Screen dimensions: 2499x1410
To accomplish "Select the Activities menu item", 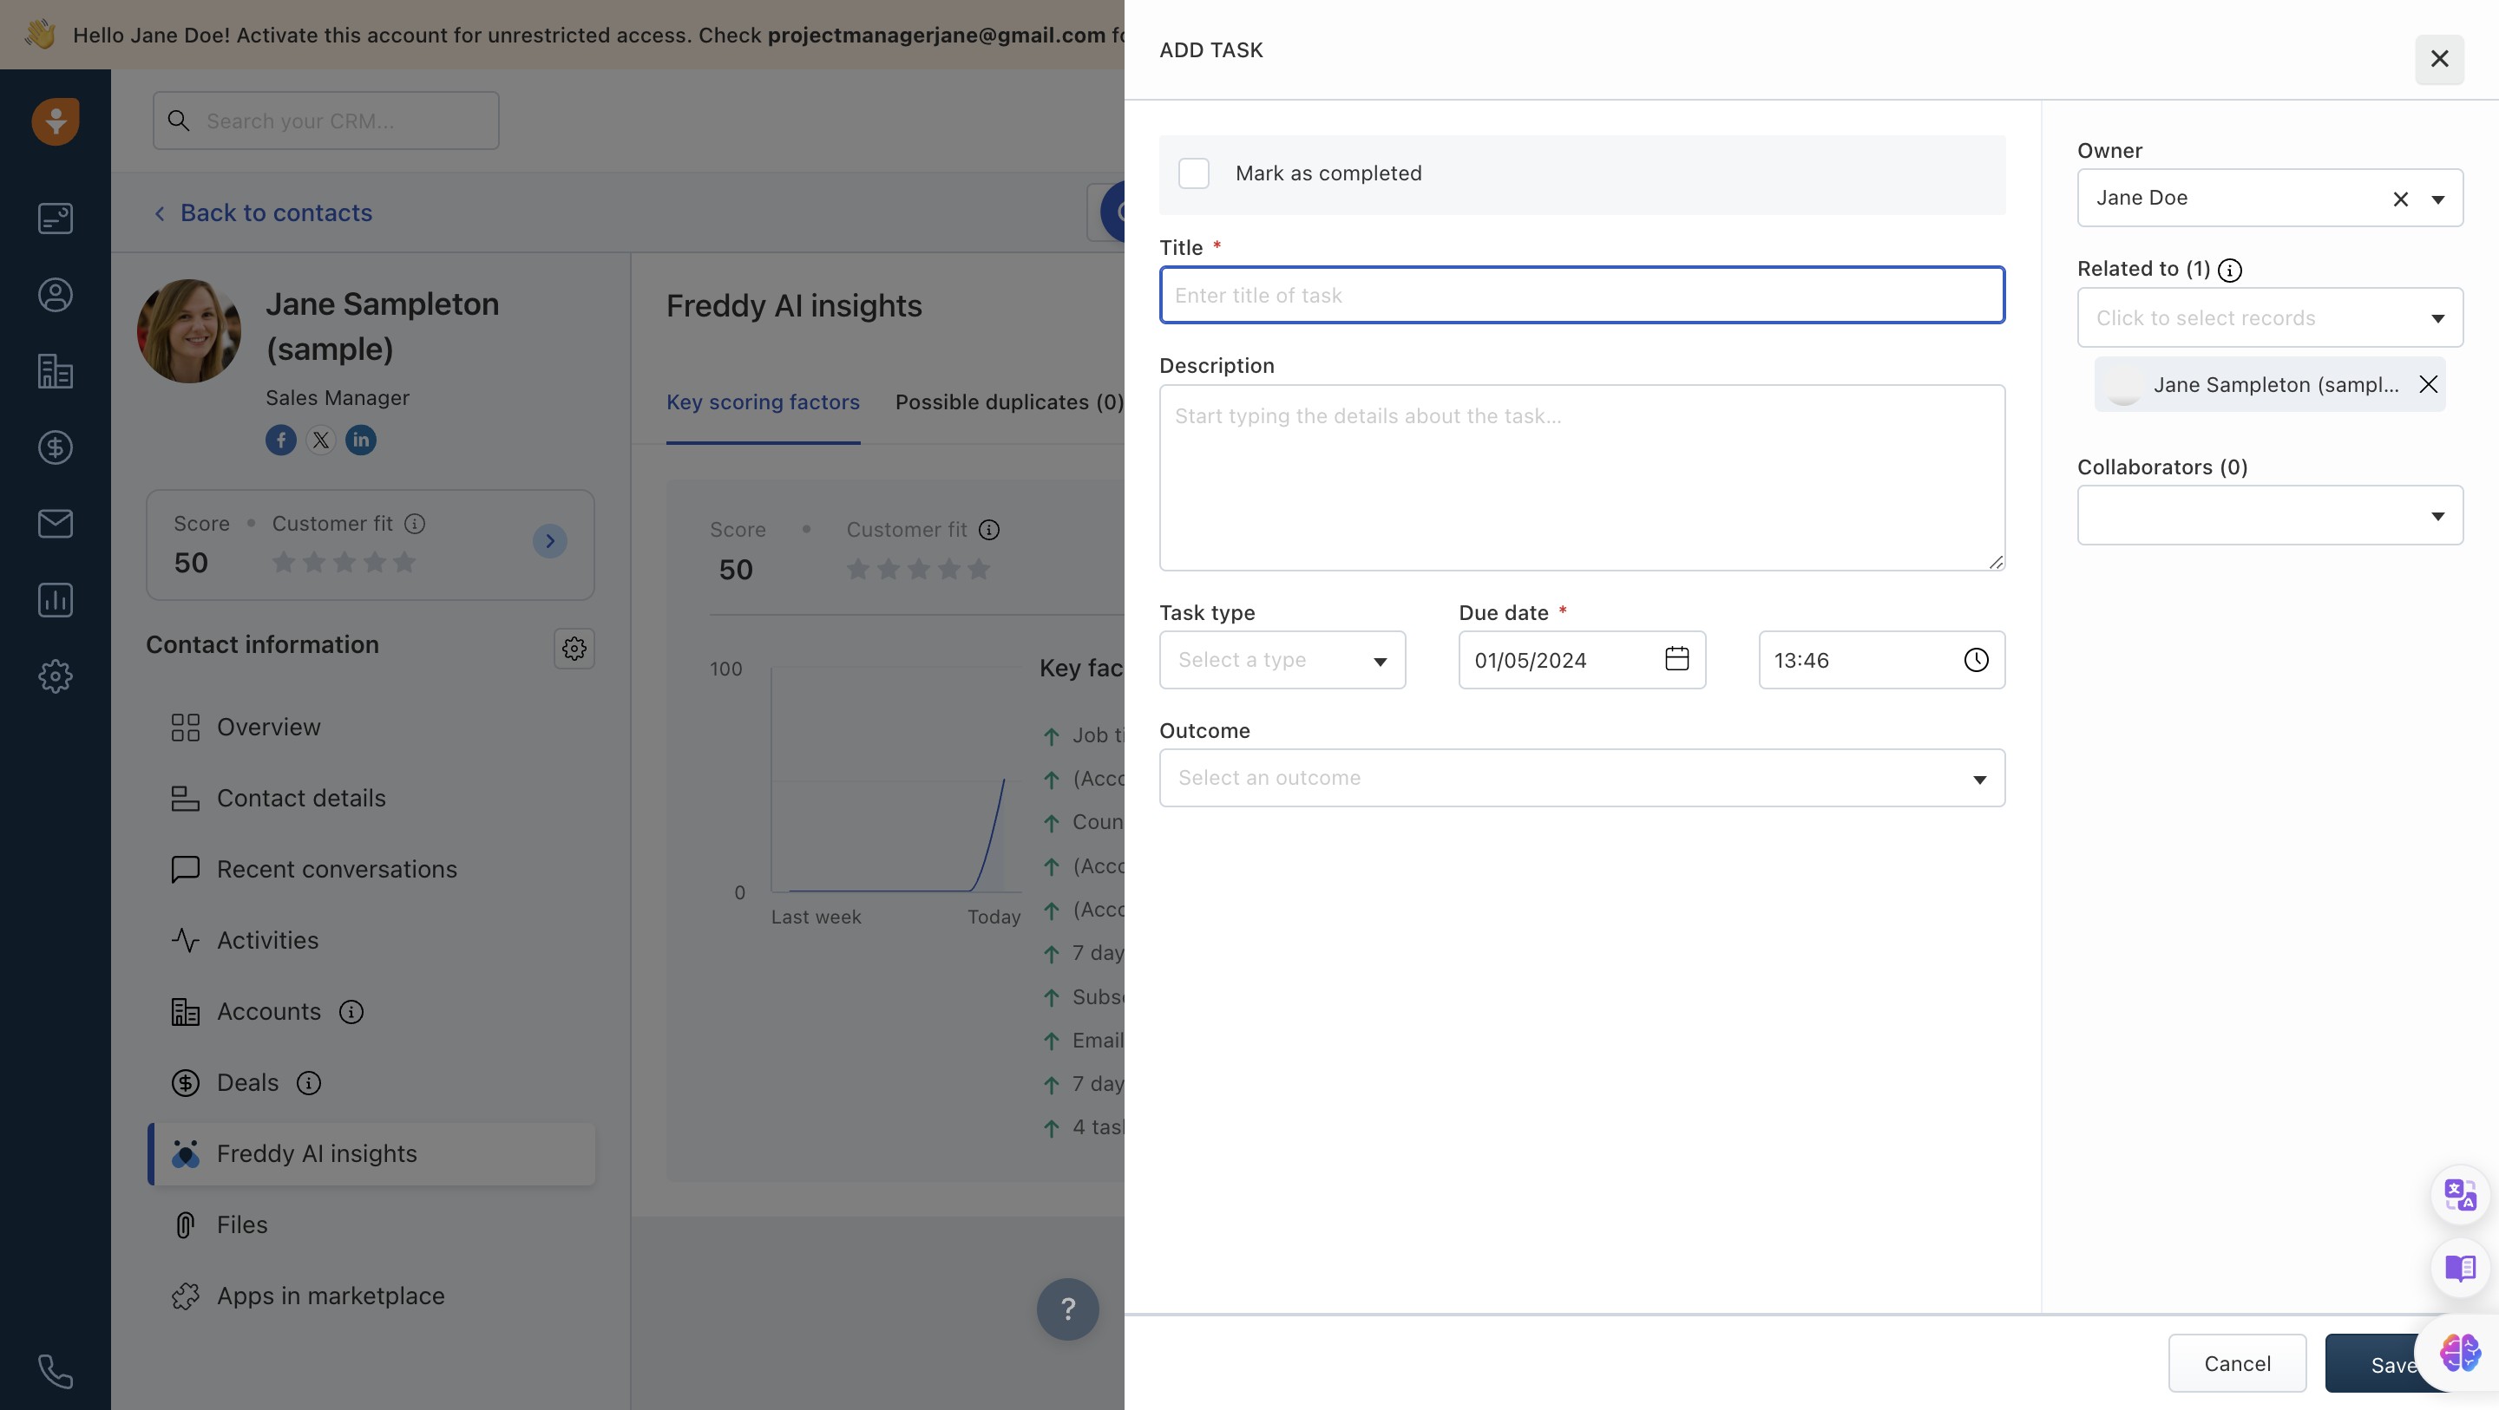I will click(x=266, y=941).
